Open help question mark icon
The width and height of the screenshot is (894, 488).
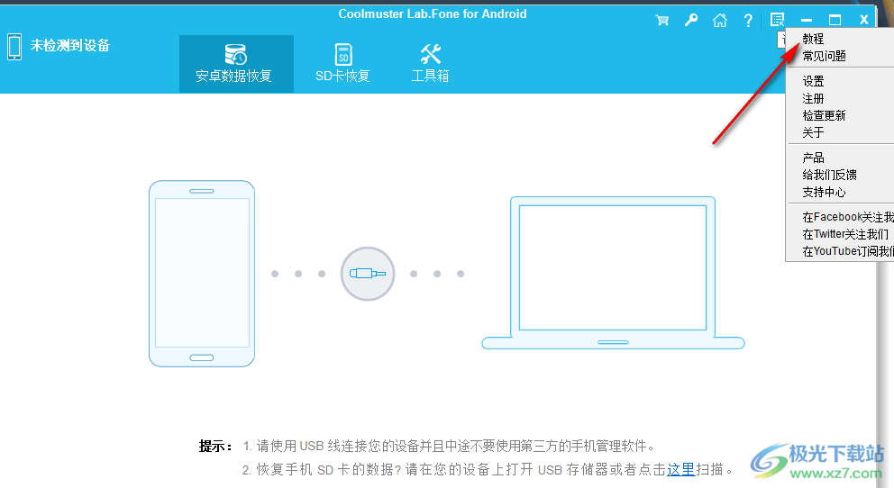748,21
